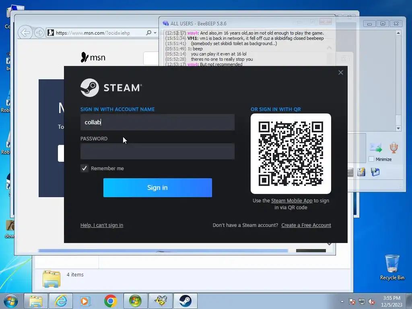Click the '4 items' folder icon in Explorer window
This screenshot has width=412, height=309.
click(x=51, y=278)
